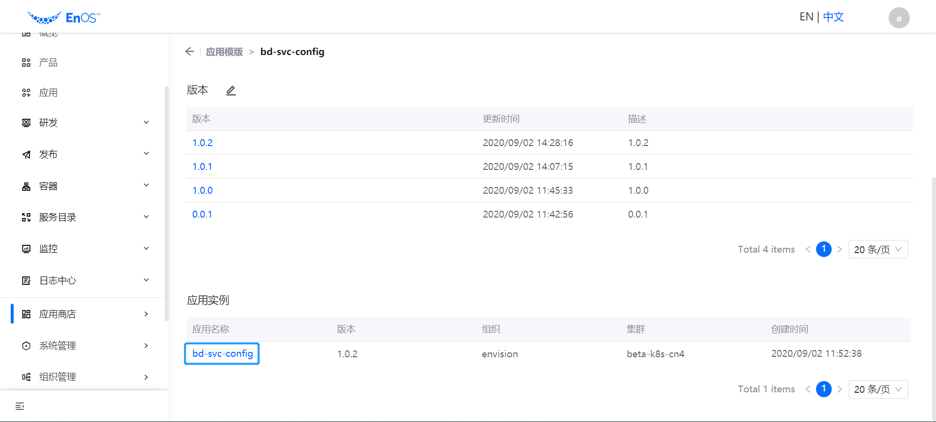Go back with the left arrow icon
This screenshot has height=422, width=936.
click(190, 52)
